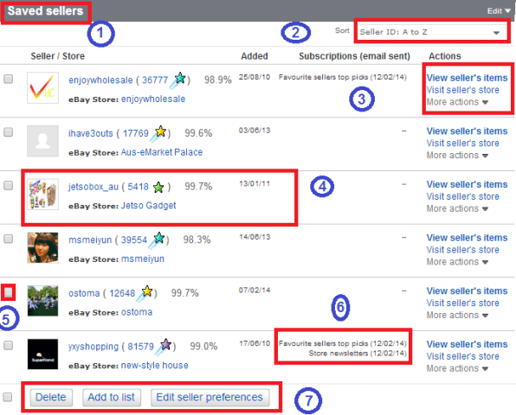Click the enjoywholesale eBay Store name link
Viewport: 516px width, 415px height.
[x=153, y=99]
